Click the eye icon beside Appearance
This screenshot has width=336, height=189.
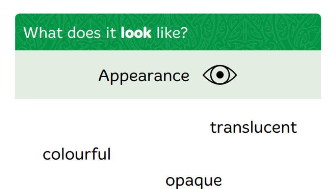click(x=220, y=75)
